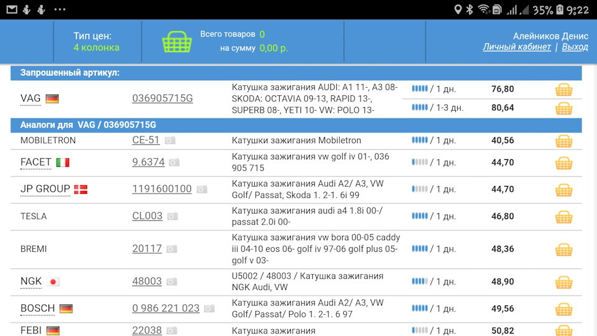
Task: View photo for FACET 9.6374
Action: (174, 162)
